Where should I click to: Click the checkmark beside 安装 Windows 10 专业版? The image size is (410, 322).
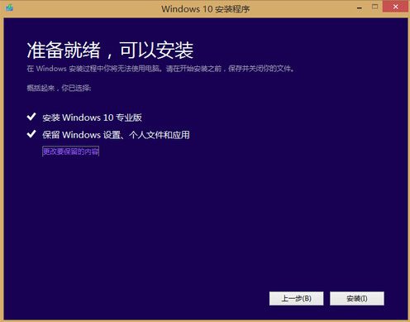(x=31, y=117)
